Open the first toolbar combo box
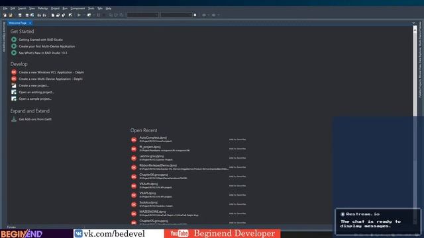The width and height of the screenshot is (424, 238). pyautogui.click(x=142, y=15)
